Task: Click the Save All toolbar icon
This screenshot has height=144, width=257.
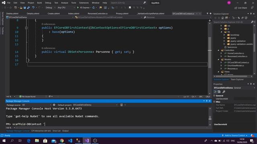Action: (29, 8)
